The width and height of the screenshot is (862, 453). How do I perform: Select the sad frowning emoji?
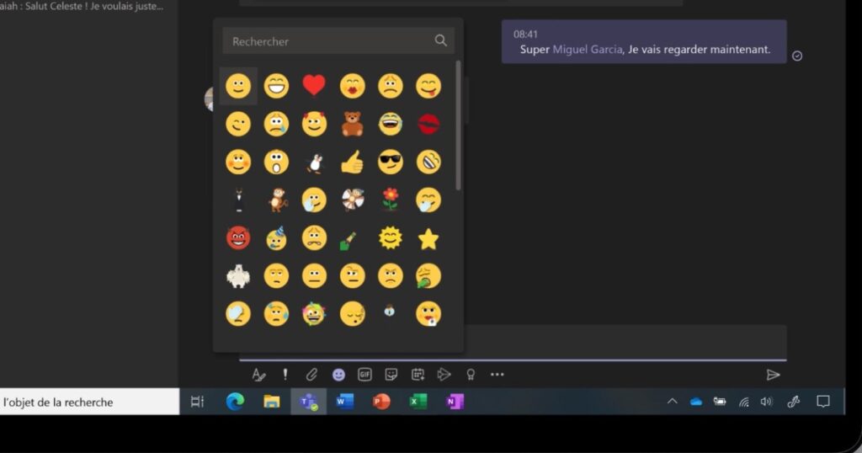pyautogui.click(x=391, y=87)
